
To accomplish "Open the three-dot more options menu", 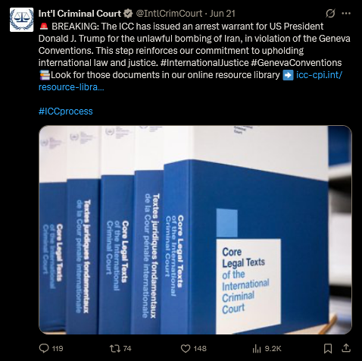I will tap(346, 14).
